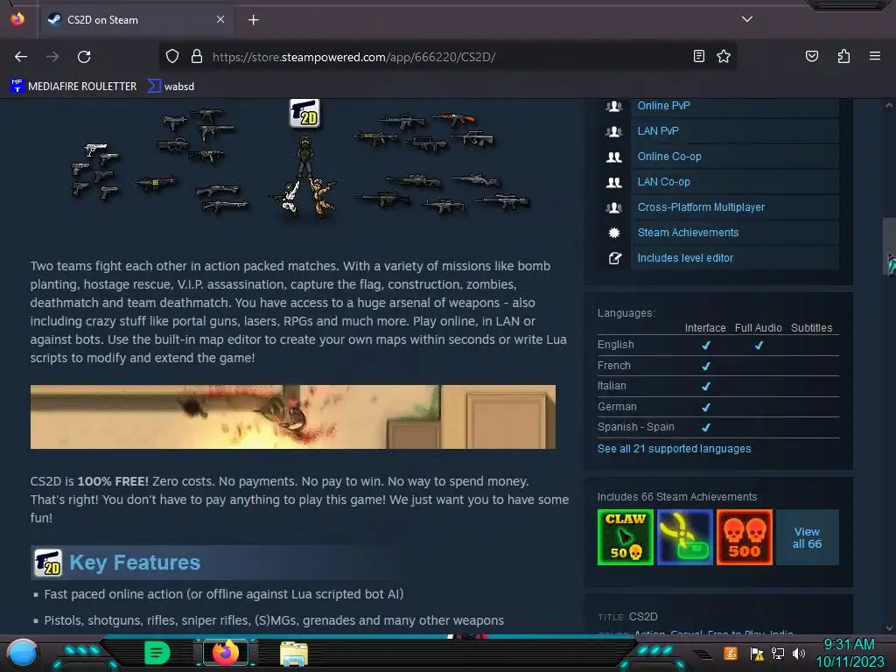Reload the CS2D Steam page
This screenshot has width=896, height=672.
click(x=84, y=57)
